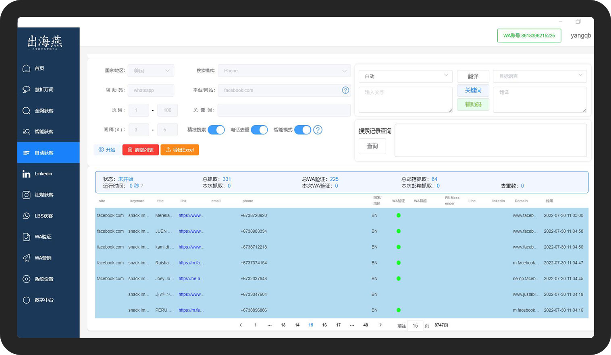This screenshot has height=355, width=611.
Task: Click the 辅助码 input showing whatsapp
Action: 151,90
